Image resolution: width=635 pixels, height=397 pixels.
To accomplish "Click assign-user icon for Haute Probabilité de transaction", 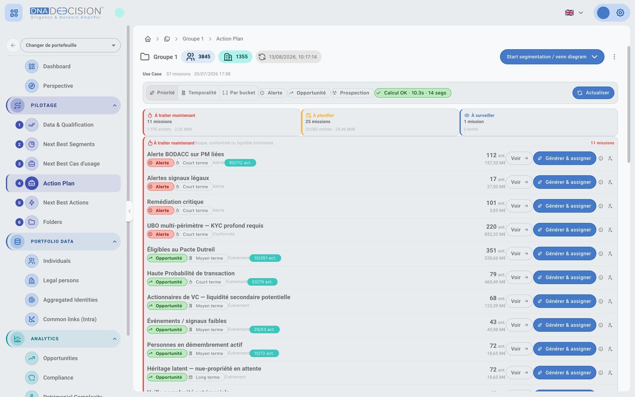I will pos(610,278).
